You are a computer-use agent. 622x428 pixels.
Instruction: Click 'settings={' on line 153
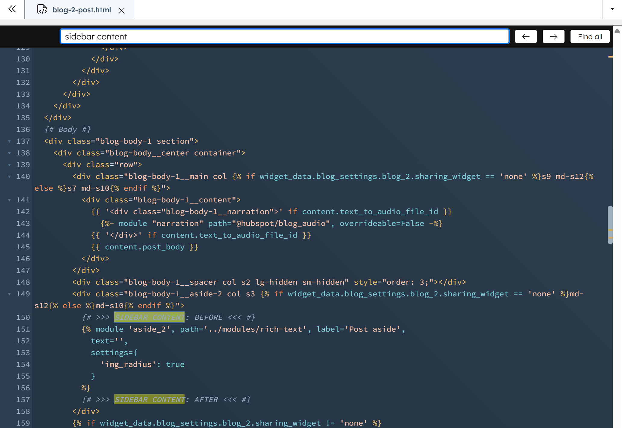pos(114,352)
